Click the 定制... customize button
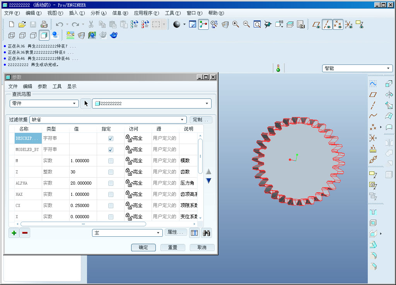Viewport: 396px width, 285px height. (201, 120)
